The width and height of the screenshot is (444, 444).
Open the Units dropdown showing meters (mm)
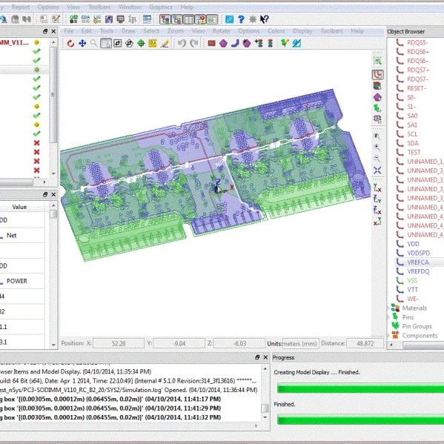pyautogui.click(x=301, y=343)
